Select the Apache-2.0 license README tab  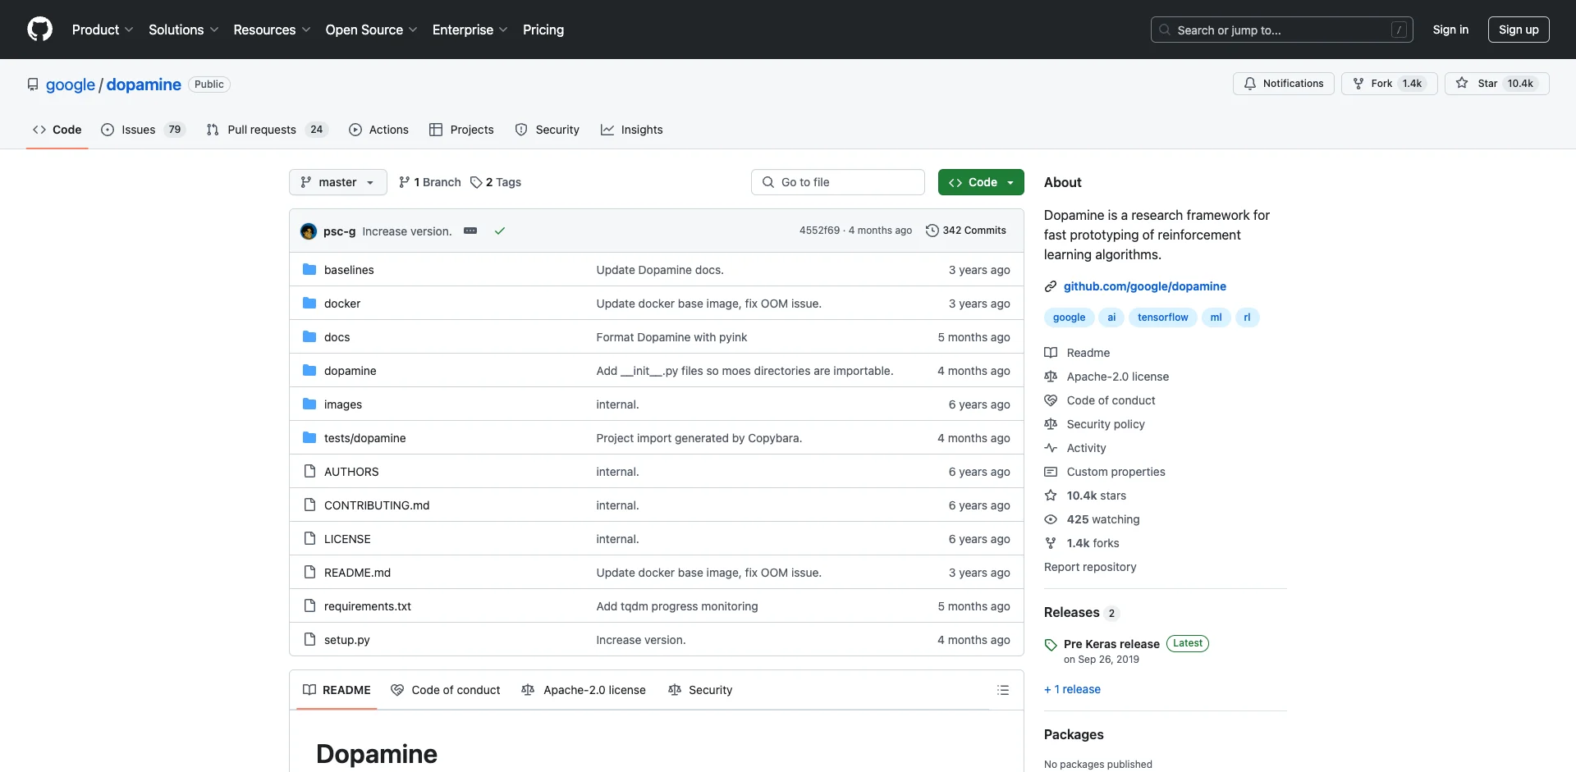[584, 690]
